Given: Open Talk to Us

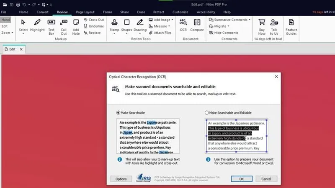Looking at the screenshot, I should (274, 27).
